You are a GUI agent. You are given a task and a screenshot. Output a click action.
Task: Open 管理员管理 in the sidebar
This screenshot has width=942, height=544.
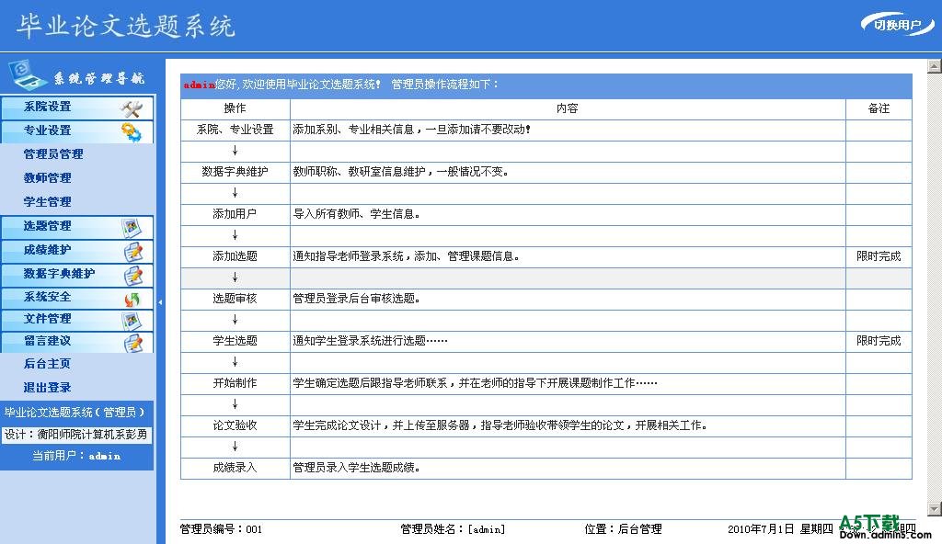(x=53, y=154)
